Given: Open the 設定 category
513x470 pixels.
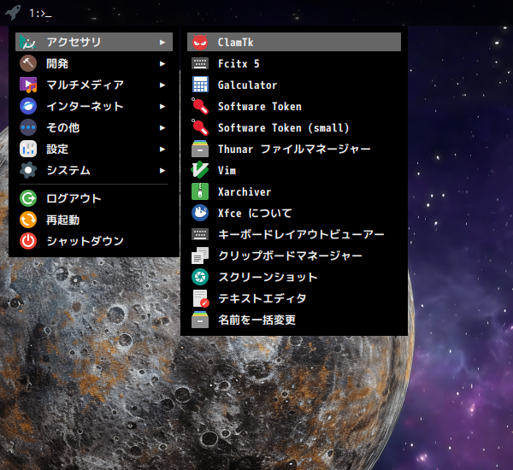Looking at the screenshot, I should (94, 149).
